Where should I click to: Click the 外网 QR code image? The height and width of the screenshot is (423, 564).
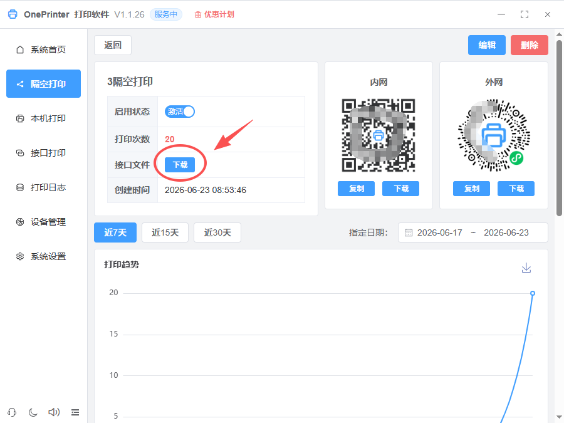pyautogui.click(x=494, y=135)
